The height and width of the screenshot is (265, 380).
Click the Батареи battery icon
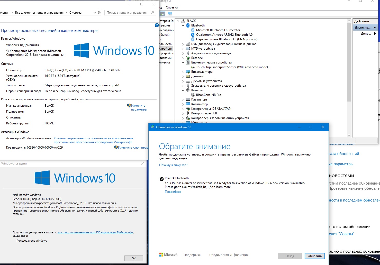(188, 58)
